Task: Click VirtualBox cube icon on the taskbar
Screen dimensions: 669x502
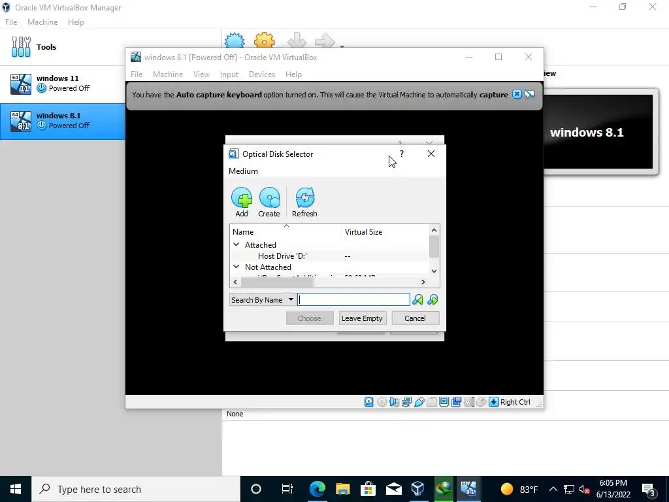Action: pos(418,489)
